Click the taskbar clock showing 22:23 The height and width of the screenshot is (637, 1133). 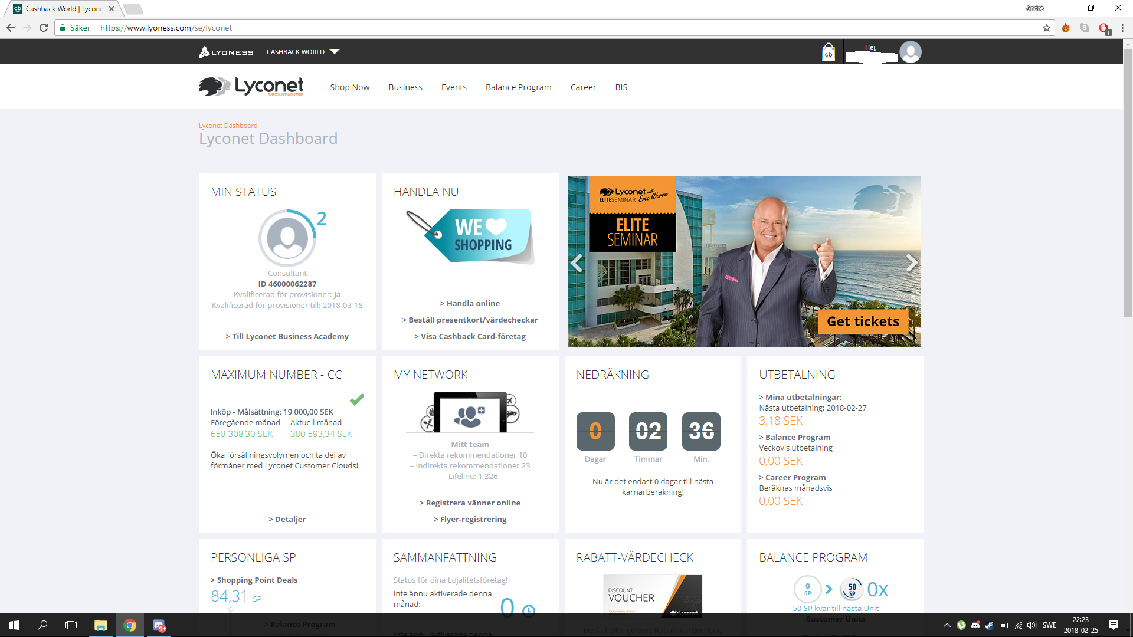(1080, 625)
